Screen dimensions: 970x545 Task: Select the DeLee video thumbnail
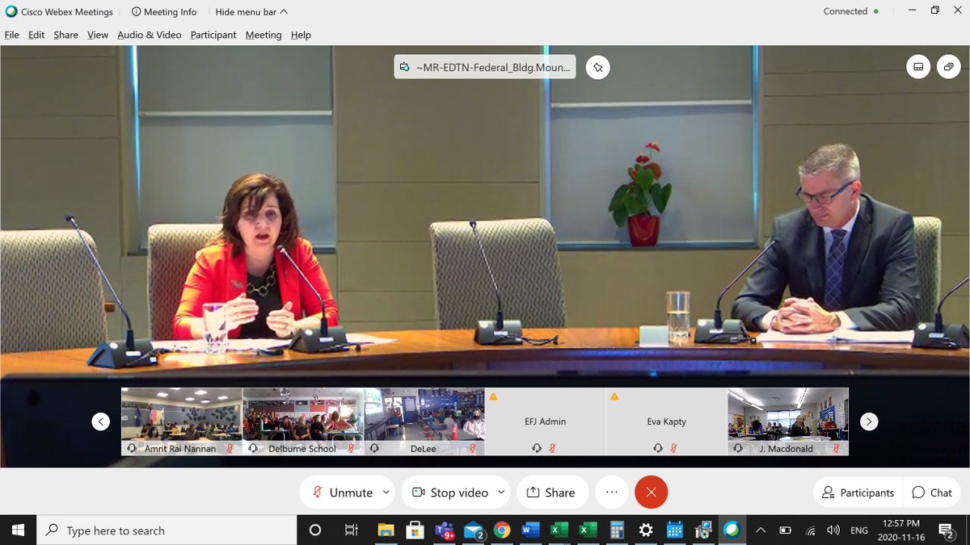coord(424,421)
